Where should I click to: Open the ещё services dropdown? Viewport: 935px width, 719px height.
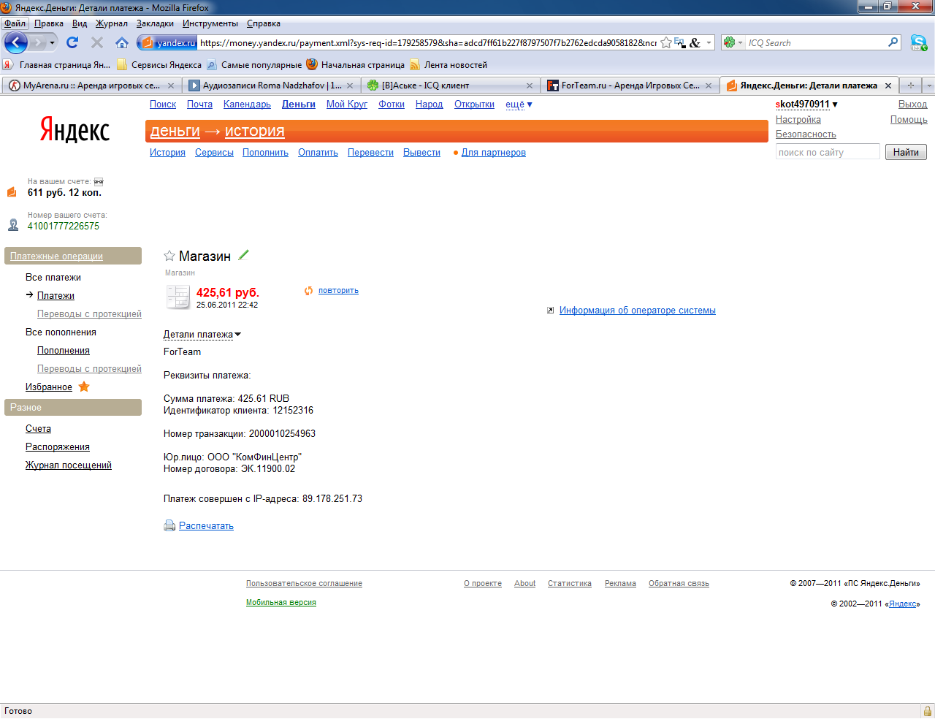[519, 104]
